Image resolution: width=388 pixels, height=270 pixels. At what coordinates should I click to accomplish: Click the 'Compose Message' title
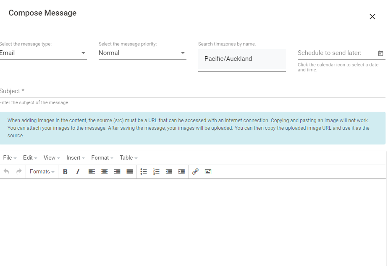(42, 13)
